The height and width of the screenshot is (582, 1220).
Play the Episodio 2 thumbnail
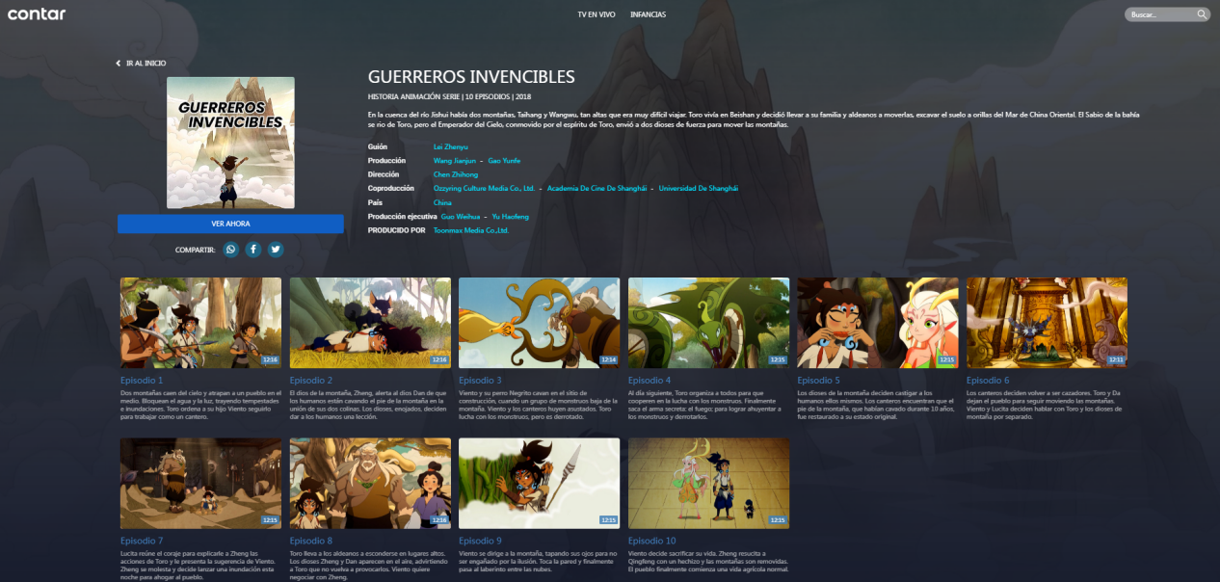pos(370,323)
